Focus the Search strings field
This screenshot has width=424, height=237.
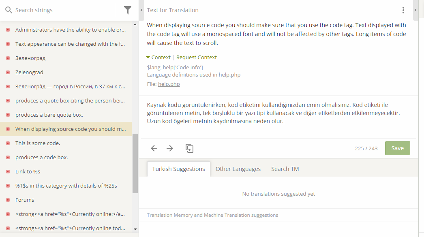tap(62, 10)
